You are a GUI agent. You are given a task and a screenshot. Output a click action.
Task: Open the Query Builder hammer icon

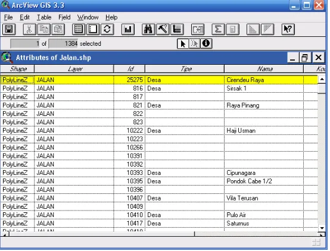pyautogui.click(x=163, y=29)
